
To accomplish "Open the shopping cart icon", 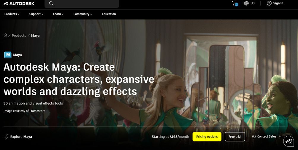I will click(235, 4).
